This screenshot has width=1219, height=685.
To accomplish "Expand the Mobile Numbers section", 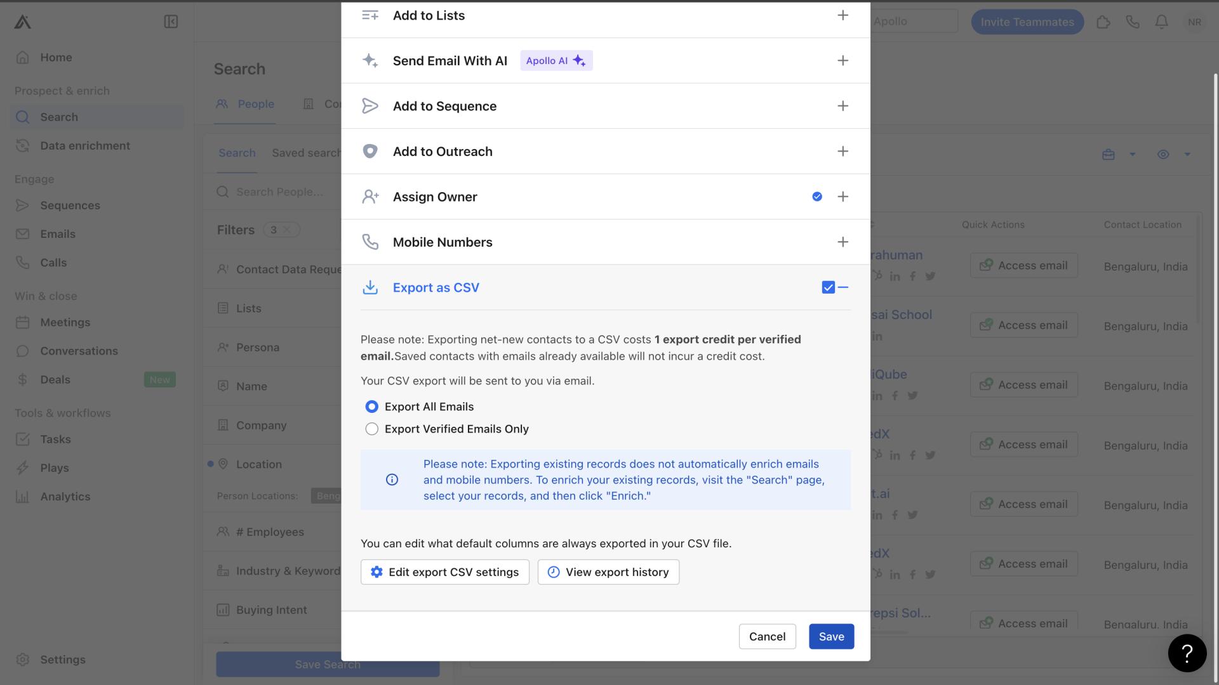I will [843, 242].
